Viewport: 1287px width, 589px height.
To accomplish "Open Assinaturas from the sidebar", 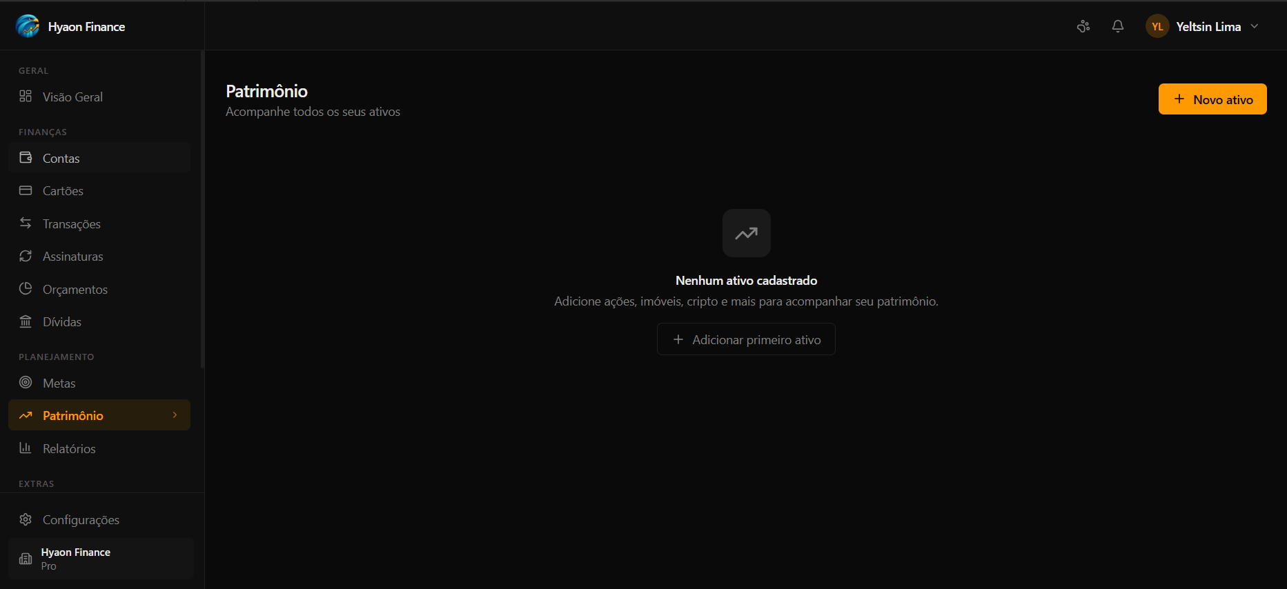I will click(x=99, y=257).
